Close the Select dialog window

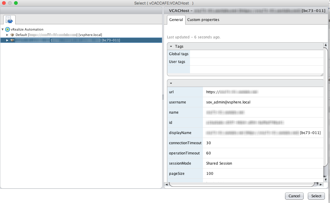(4, 3)
